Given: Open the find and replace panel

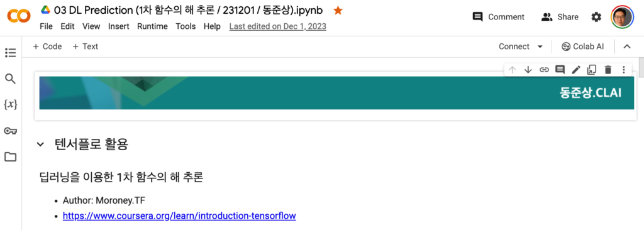Looking at the screenshot, I should pyautogui.click(x=10, y=79).
